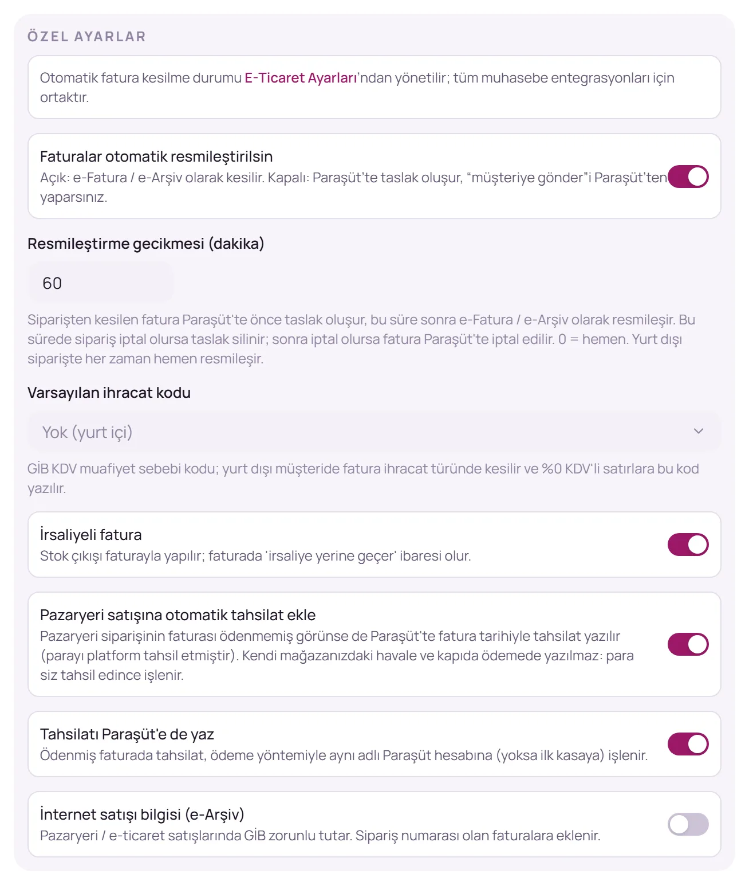
Task: Disable the Faturalar otomatik resmileştirilsin switch
Action: click(x=688, y=177)
